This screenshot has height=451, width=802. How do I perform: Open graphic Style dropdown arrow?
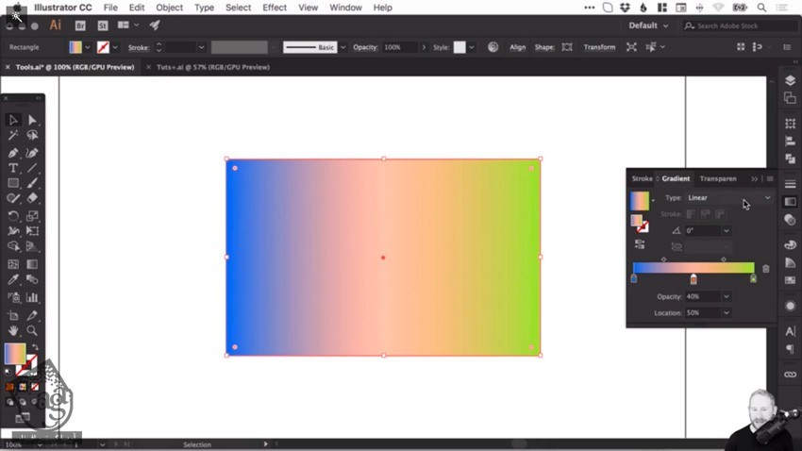coord(472,47)
